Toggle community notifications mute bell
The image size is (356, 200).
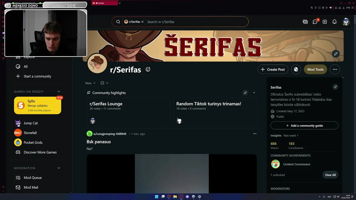296,69
